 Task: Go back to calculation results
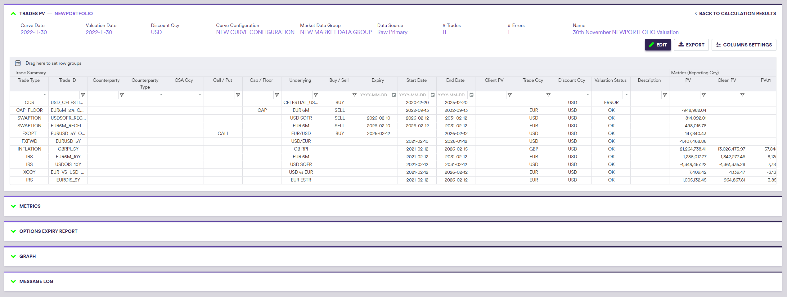pos(735,14)
